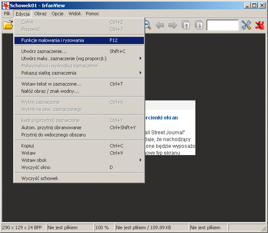This screenshot has height=233, width=268.
Task: Choose 'Autom. przytnij obramowanie' entry
Action: click(x=51, y=128)
